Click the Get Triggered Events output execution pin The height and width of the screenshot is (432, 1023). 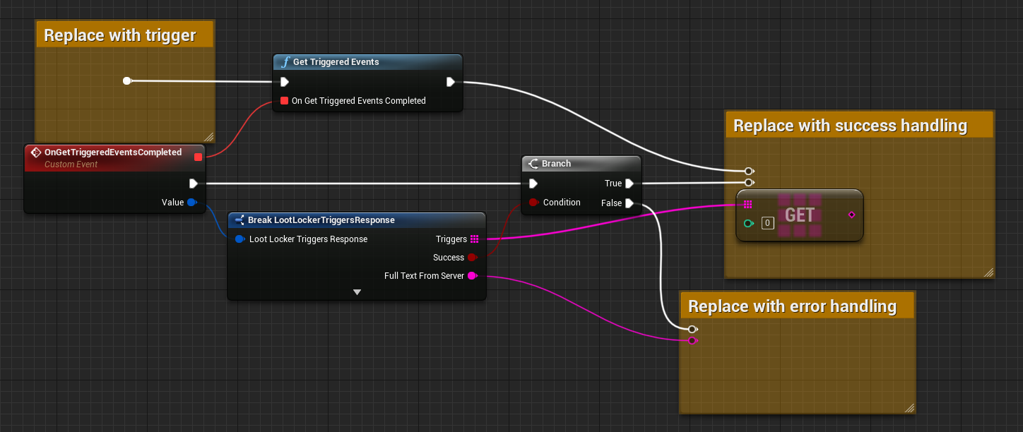(x=451, y=82)
